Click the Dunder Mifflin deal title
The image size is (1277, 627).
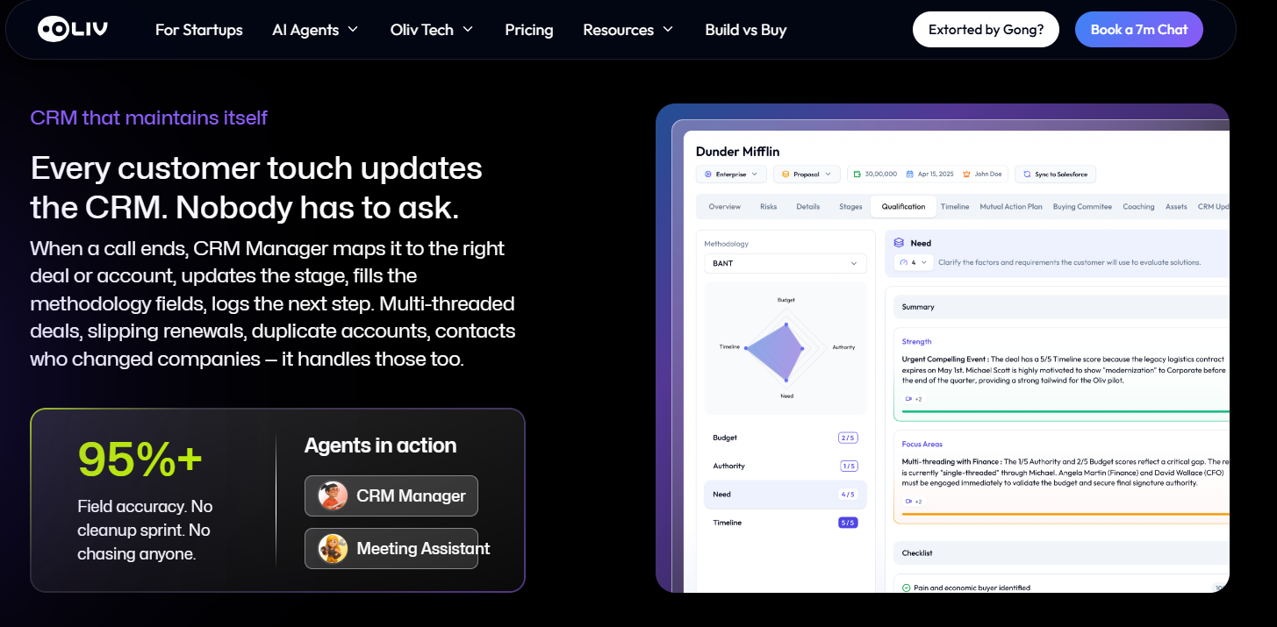click(x=737, y=152)
